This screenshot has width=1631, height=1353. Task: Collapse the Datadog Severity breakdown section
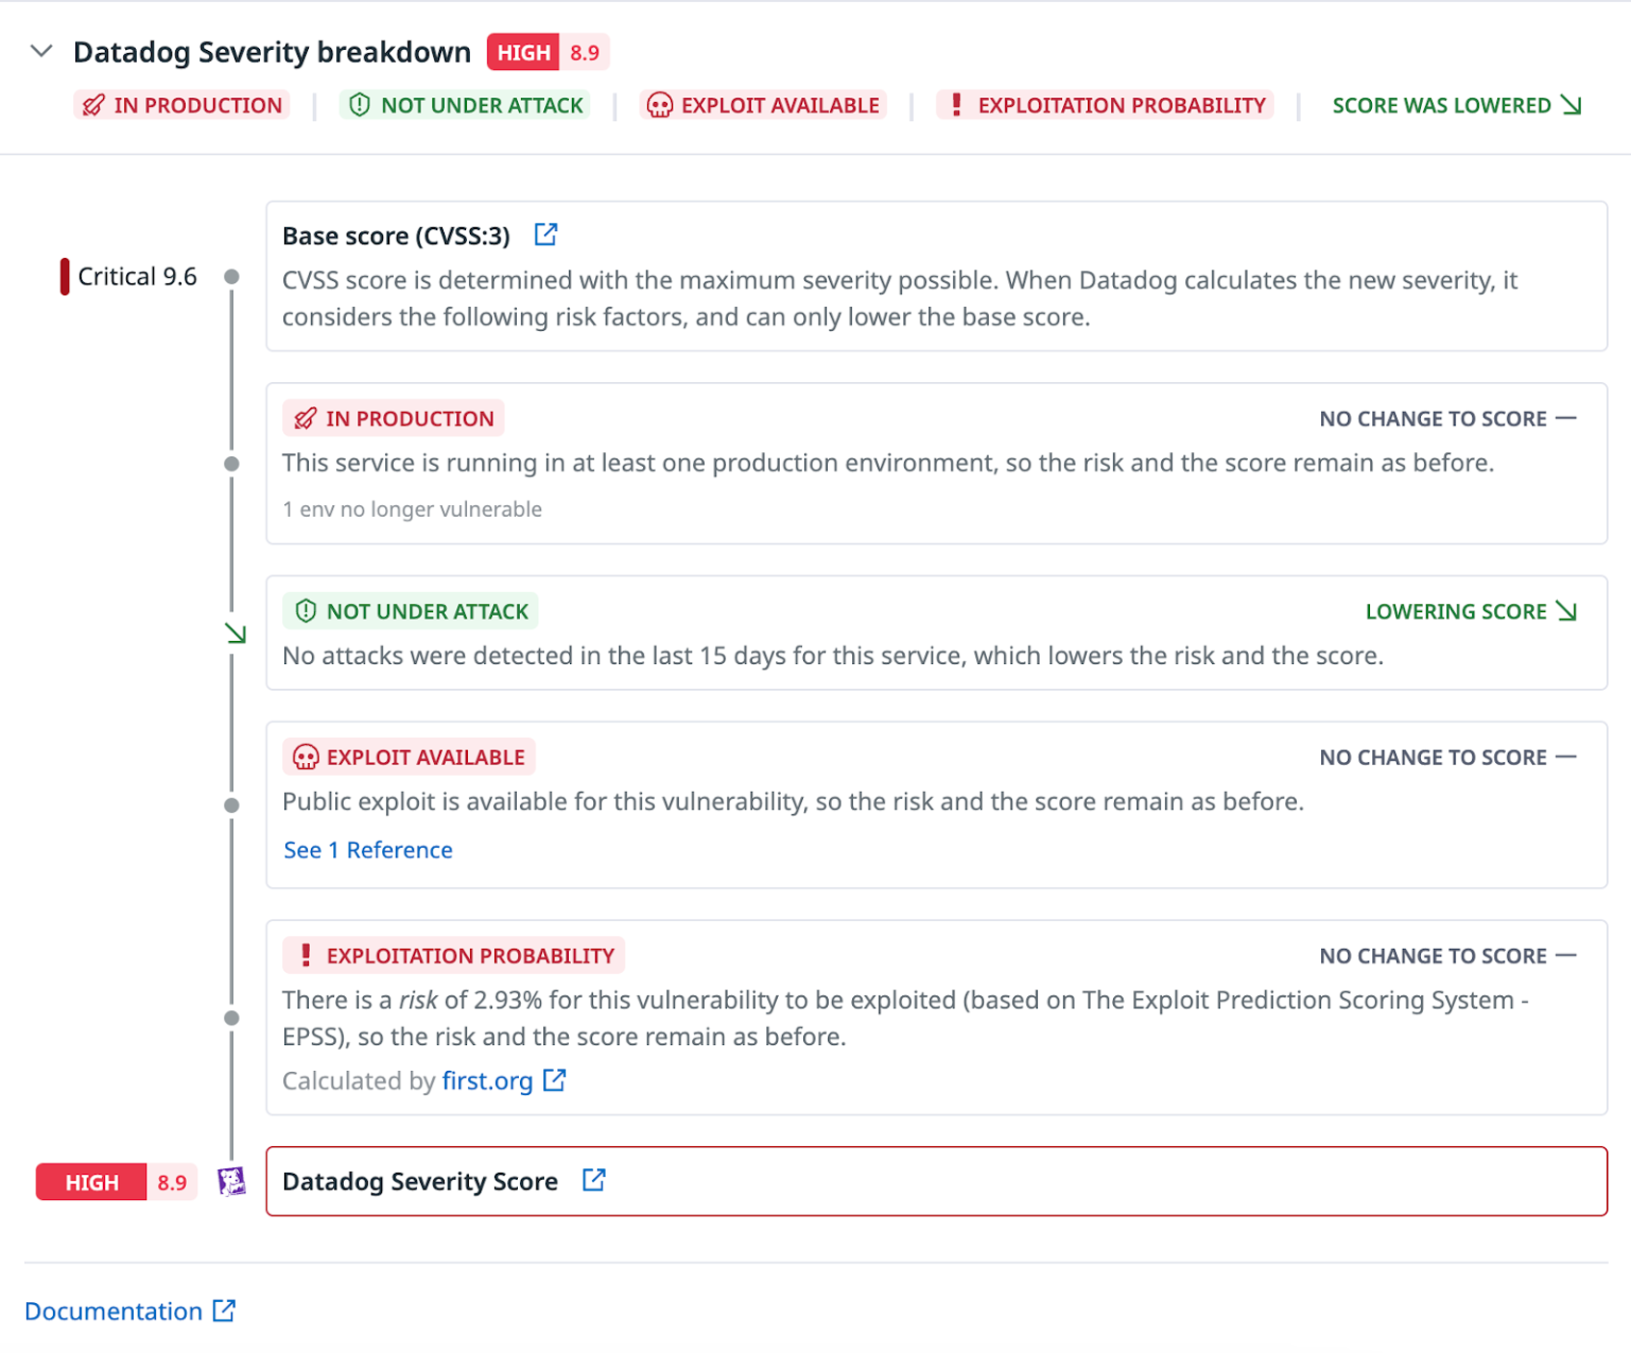(x=40, y=52)
